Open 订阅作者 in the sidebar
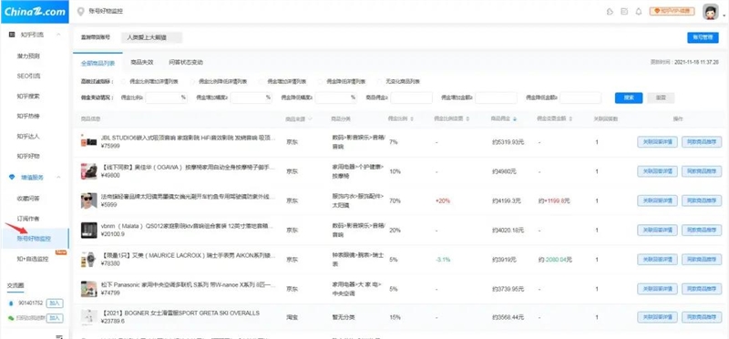Image resolution: width=729 pixels, height=339 pixels. pos(28,219)
